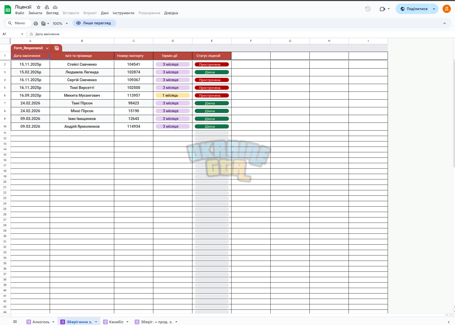Click the print icon
This screenshot has width=455, height=325.
(x=36, y=24)
